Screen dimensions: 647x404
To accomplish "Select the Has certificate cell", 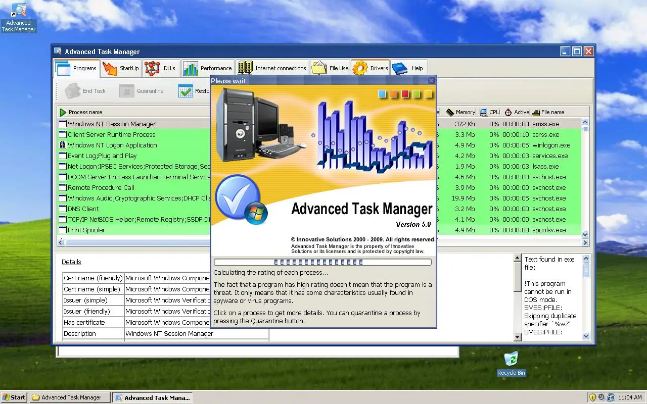I will coord(93,322).
